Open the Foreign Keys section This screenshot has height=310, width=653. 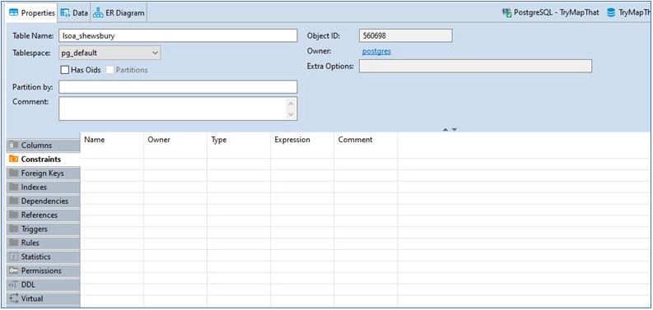coord(44,174)
